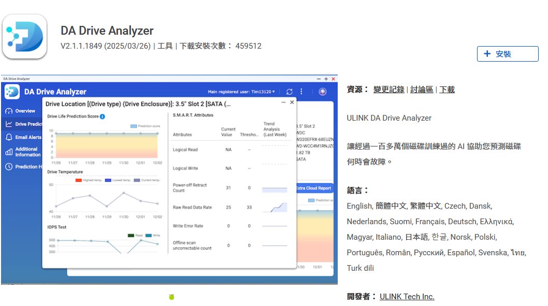Open the 變更記錄 changelog link
The width and height of the screenshot is (548, 306).
pos(388,90)
